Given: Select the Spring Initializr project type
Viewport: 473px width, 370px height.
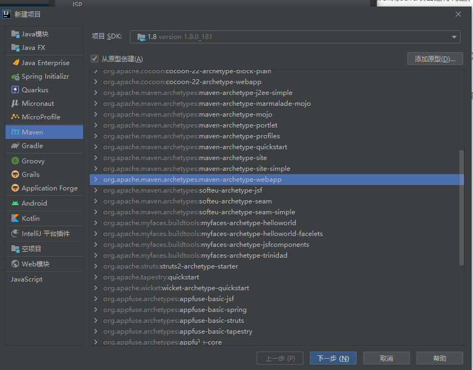Looking at the screenshot, I should click(45, 76).
